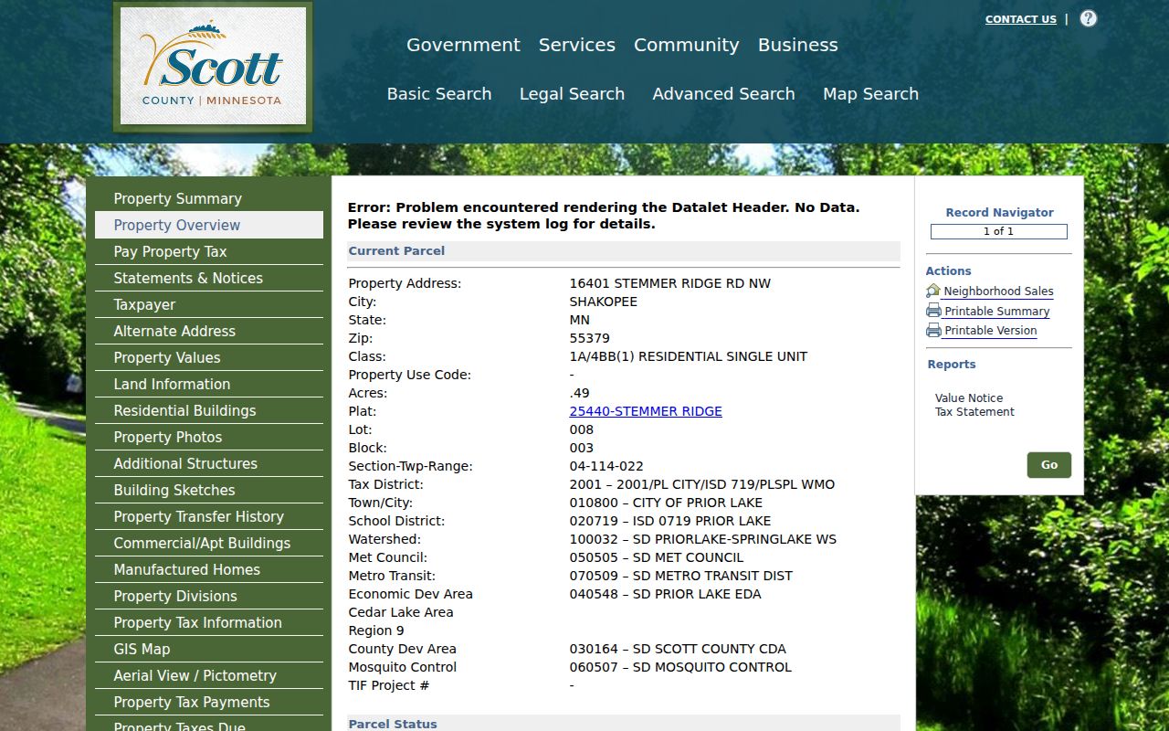View Building Sketches
Image resolution: width=1169 pixels, height=731 pixels.
click(x=209, y=490)
